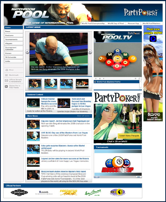The height and width of the screenshot is (202, 166).
Task: Click the Meet New People yellow button
Action: pos(129,136)
